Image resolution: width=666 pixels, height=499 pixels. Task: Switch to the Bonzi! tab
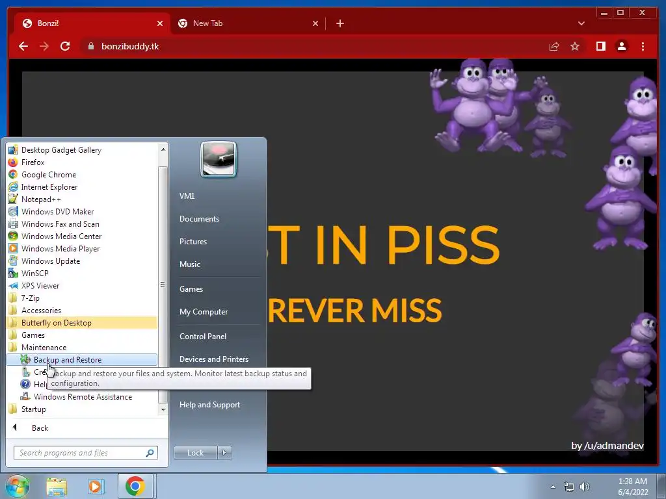(x=92, y=23)
